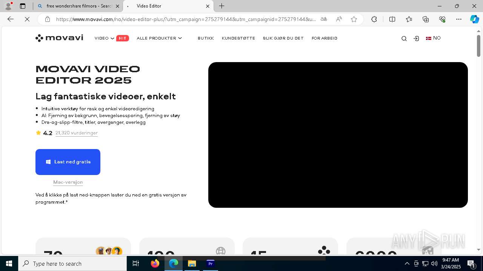This screenshot has height=271, width=483.
Task: Open the network tray icon
Action: tap(425, 263)
